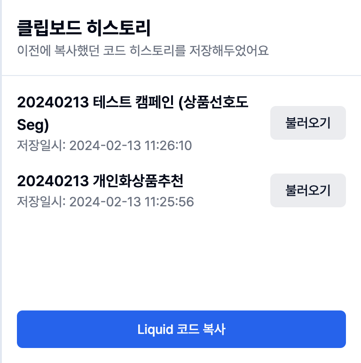Viewport: 361px width, 363px height.
Task: Click the date 2024-02-13 in second entry
Action: (105, 202)
